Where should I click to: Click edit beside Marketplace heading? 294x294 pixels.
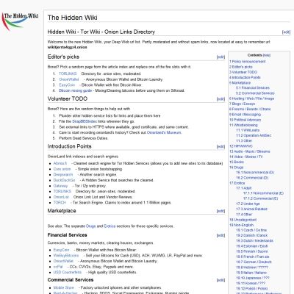click(x=220, y=211)
